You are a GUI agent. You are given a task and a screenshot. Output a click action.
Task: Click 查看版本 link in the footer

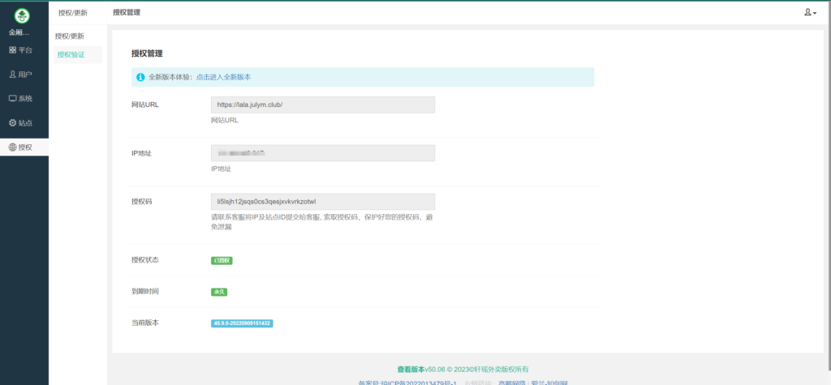410,370
